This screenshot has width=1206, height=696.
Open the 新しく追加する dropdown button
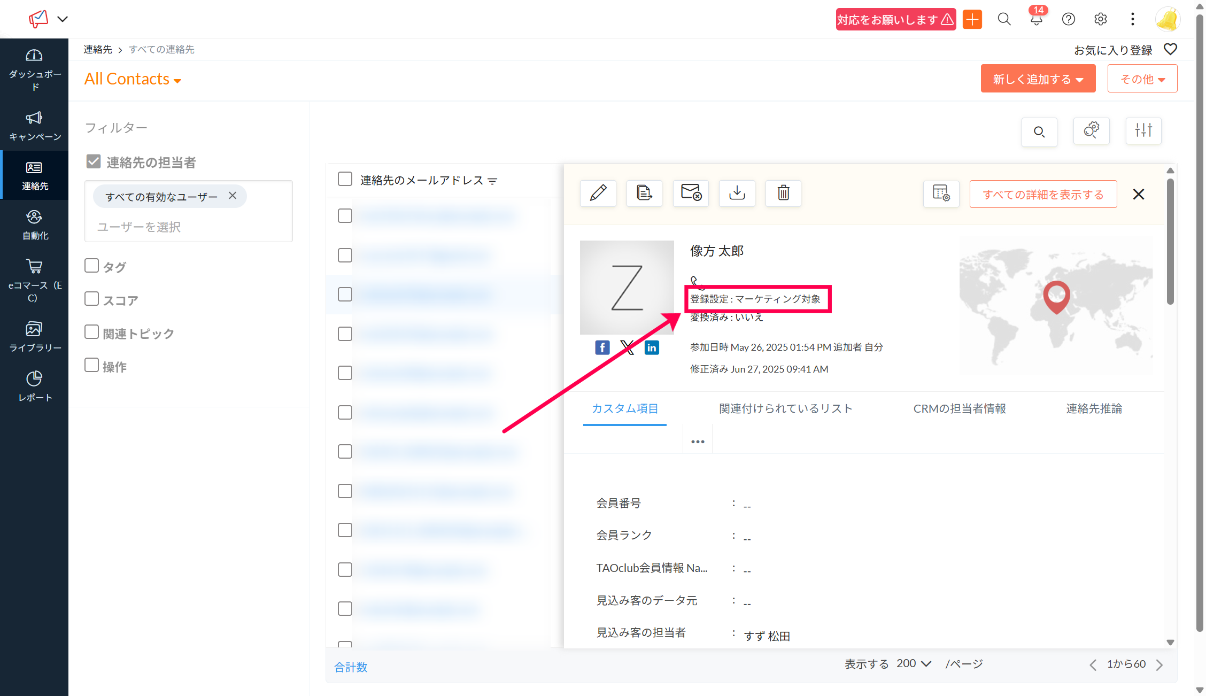(x=1038, y=79)
